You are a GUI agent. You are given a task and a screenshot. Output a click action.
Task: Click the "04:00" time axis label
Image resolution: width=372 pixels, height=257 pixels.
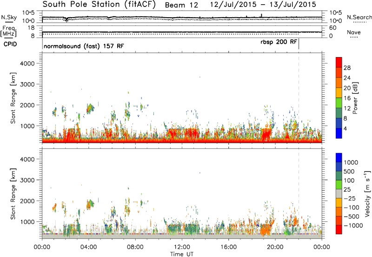(89, 247)
